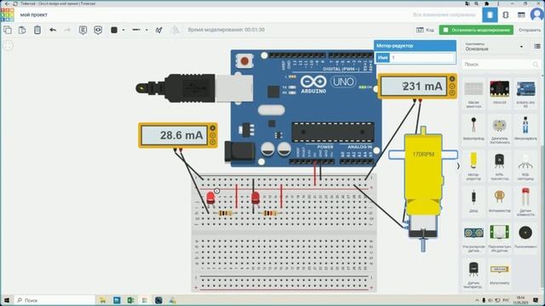This screenshot has width=545, height=306.
Task: Toggle notes visibility eye icon
Action: pos(98,31)
